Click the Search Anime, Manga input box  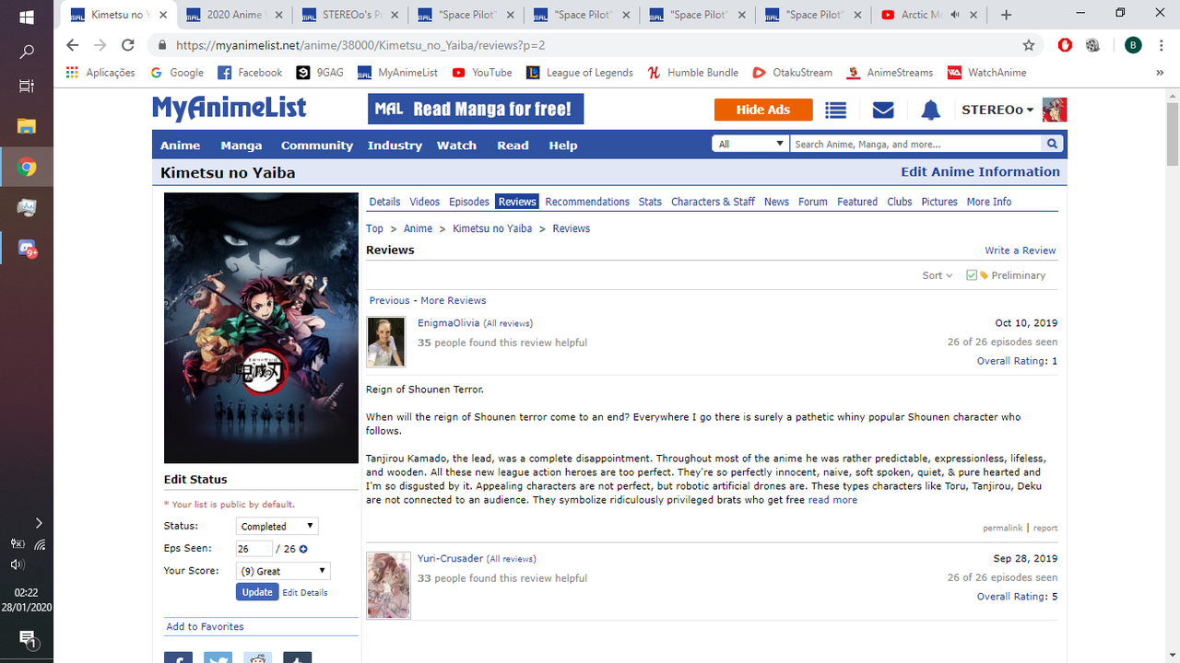pyautogui.click(x=916, y=144)
